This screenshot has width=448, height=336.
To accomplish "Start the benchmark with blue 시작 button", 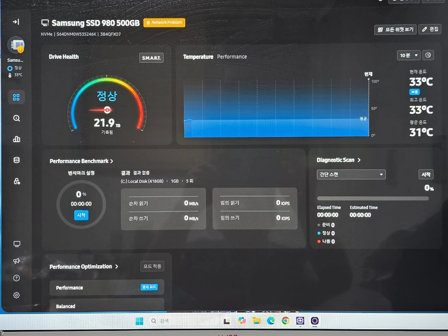I will coord(81,215).
